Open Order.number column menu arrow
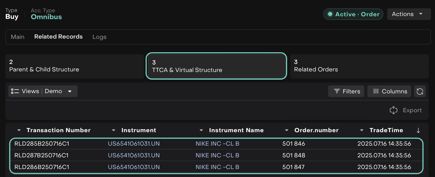 coord(287,130)
